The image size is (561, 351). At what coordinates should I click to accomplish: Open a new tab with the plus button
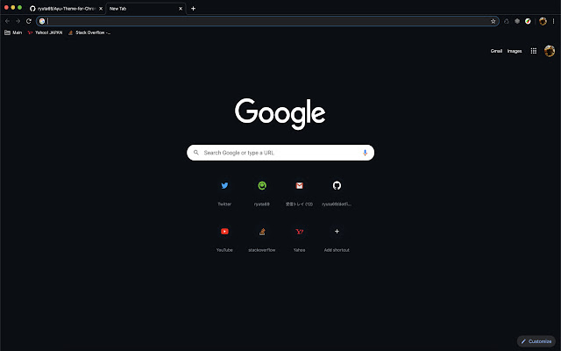point(193,8)
